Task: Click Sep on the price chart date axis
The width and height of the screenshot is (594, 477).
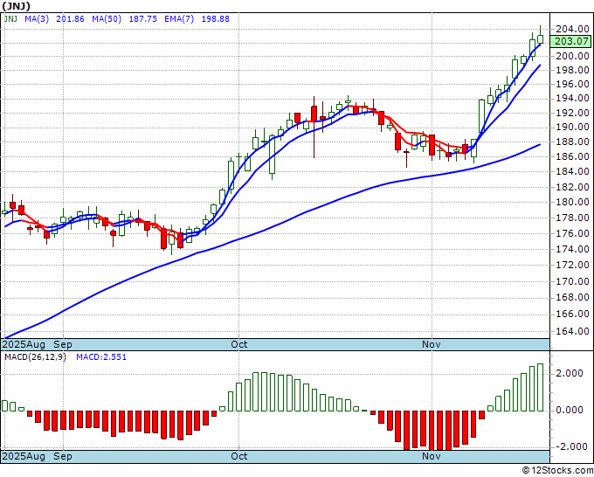Action: click(x=63, y=344)
